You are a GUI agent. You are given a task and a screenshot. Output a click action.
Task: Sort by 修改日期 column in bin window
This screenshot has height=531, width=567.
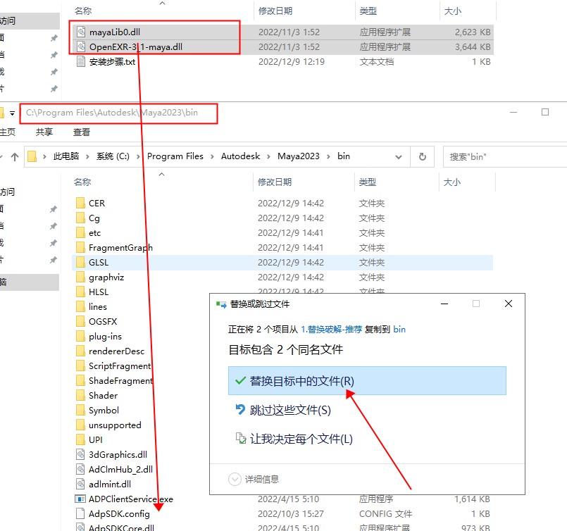click(x=275, y=182)
